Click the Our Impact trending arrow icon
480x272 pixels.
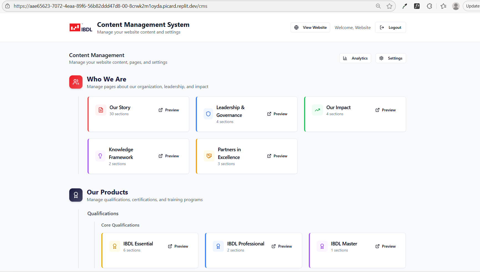317,110
